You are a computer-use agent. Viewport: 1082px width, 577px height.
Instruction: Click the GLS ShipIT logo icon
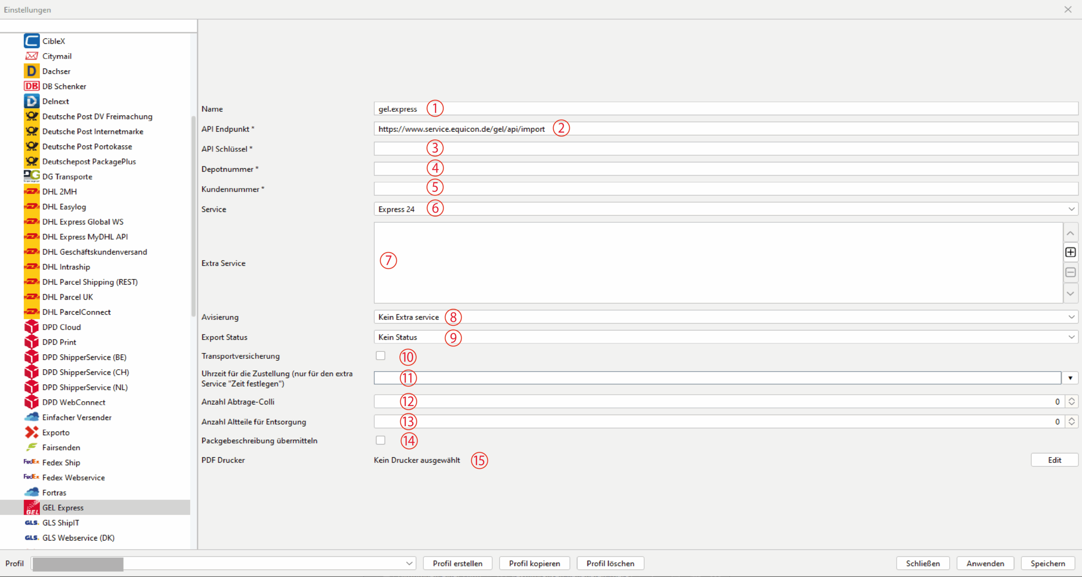[x=32, y=523]
